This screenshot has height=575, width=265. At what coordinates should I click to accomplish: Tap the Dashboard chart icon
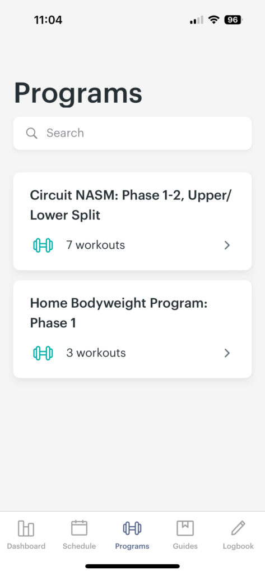tap(26, 528)
